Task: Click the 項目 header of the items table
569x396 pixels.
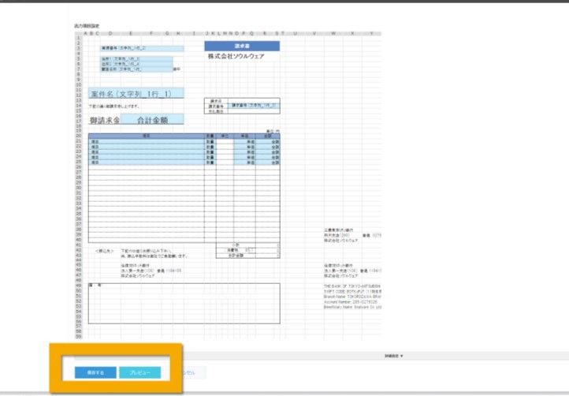Action: pos(147,136)
